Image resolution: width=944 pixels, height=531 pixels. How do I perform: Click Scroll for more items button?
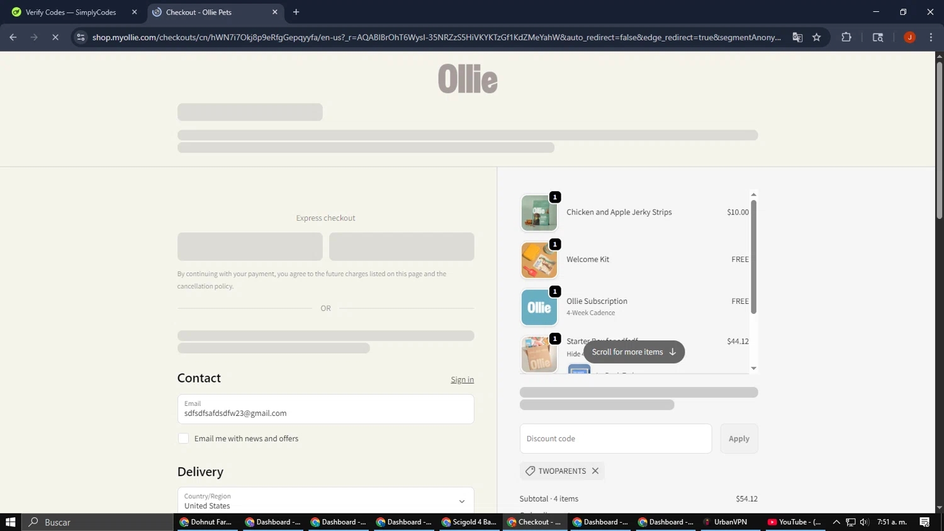(x=634, y=352)
